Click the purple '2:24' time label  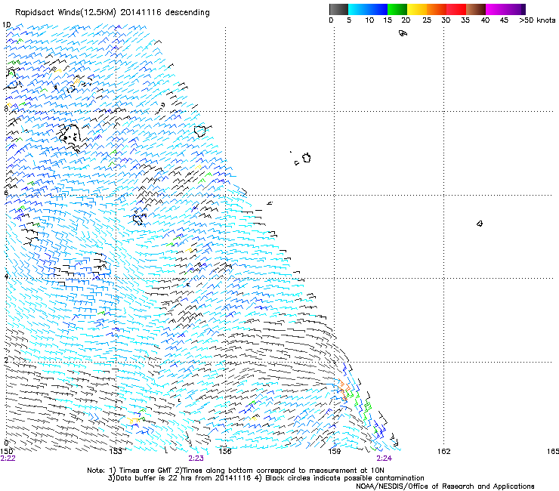tap(384, 459)
